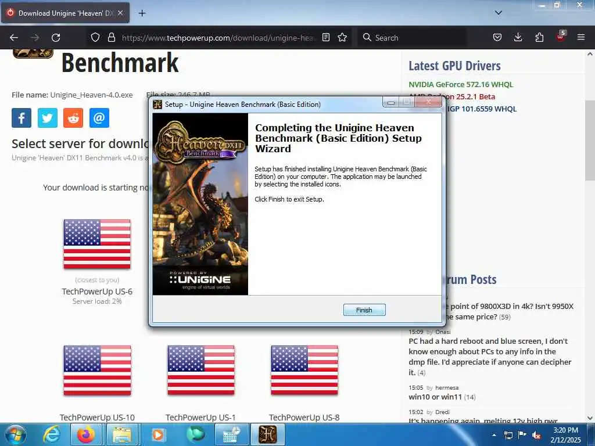Viewport: 595px width, 446px height.
Task: Share by email @ icon
Action: 99,118
